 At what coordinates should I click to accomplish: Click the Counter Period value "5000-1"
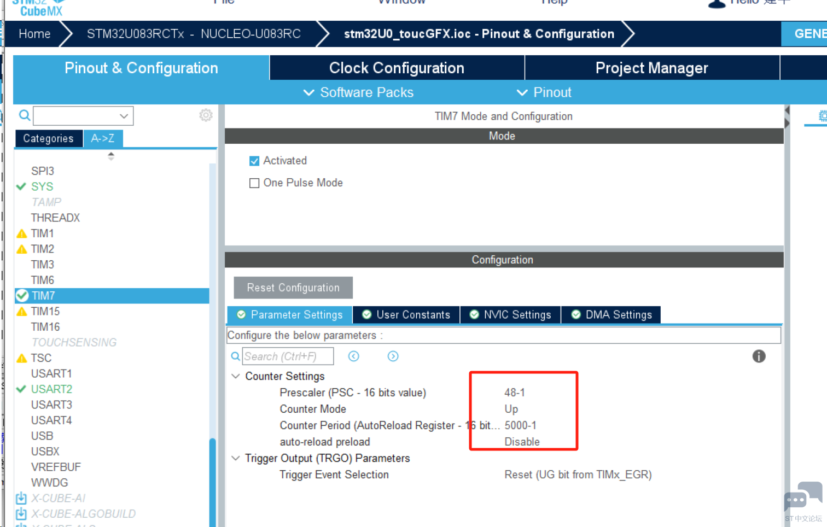520,425
